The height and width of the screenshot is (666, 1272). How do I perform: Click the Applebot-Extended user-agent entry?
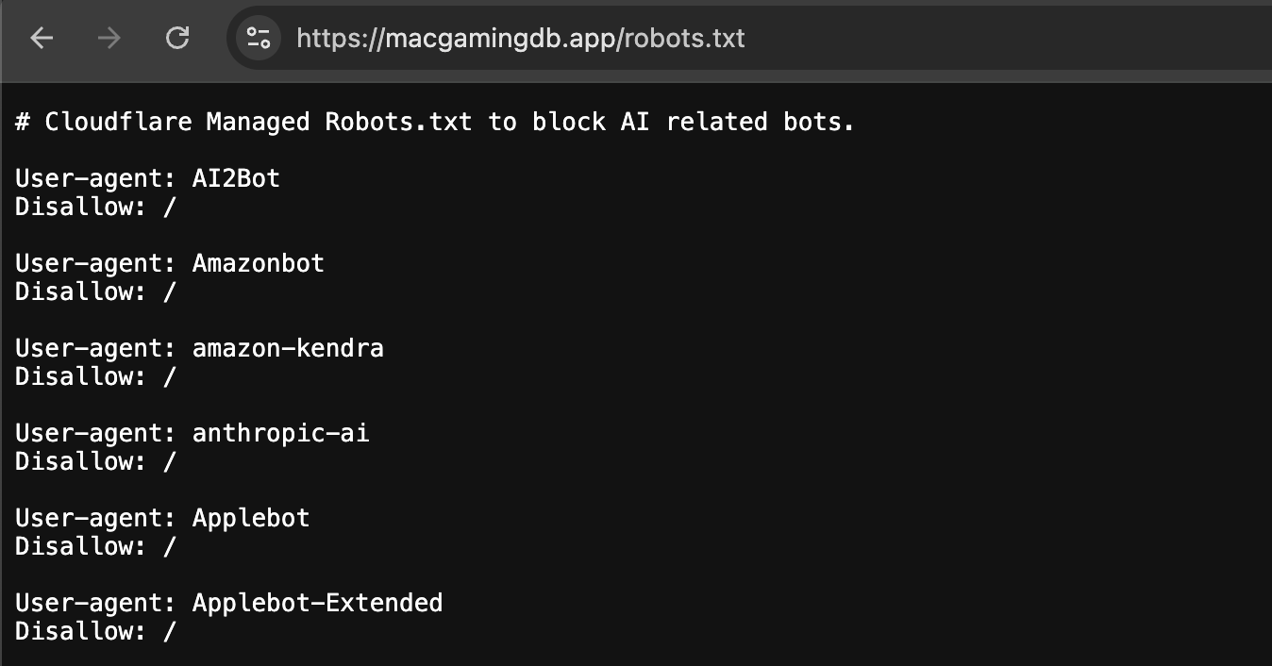coord(227,603)
